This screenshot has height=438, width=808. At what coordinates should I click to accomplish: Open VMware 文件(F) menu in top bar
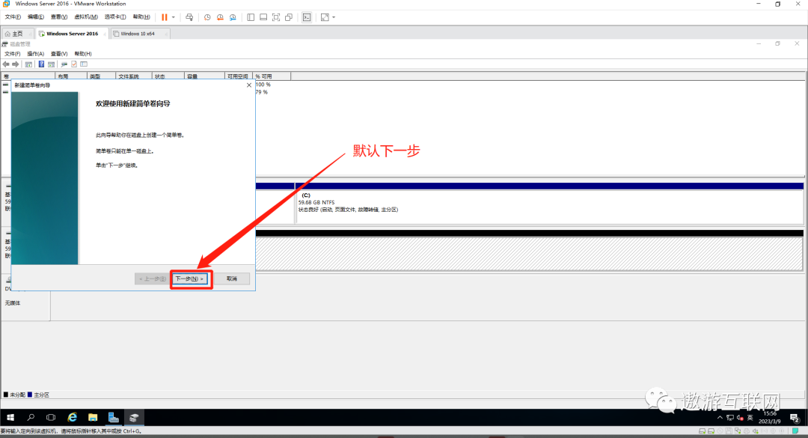13,17
